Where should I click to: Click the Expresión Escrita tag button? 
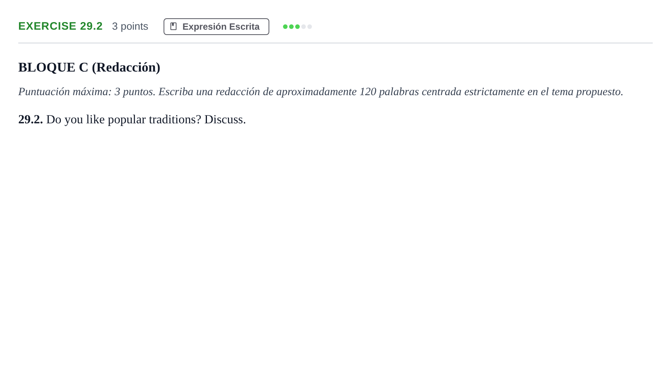click(x=216, y=27)
